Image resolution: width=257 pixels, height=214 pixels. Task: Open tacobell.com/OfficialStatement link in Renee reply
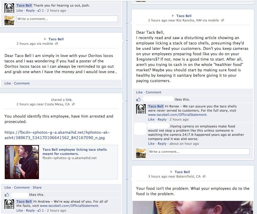[x=177, y=115]
